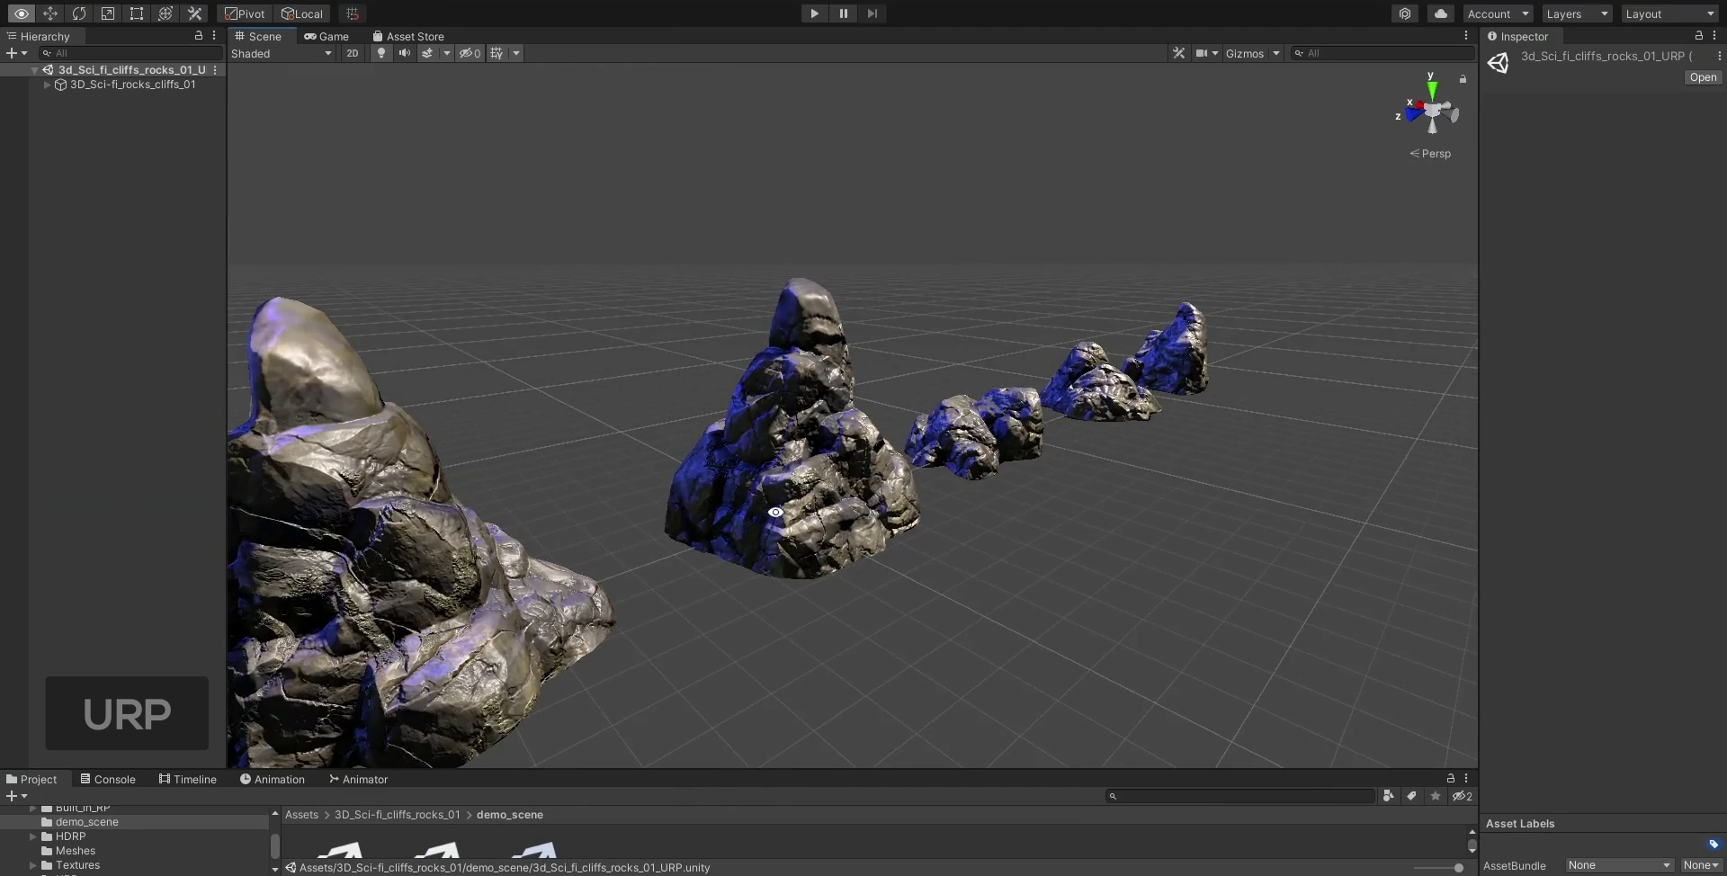Switch to the Project tab
Image resolution: width=1727 pixels, height=876 pixels.
coord(31,779)
